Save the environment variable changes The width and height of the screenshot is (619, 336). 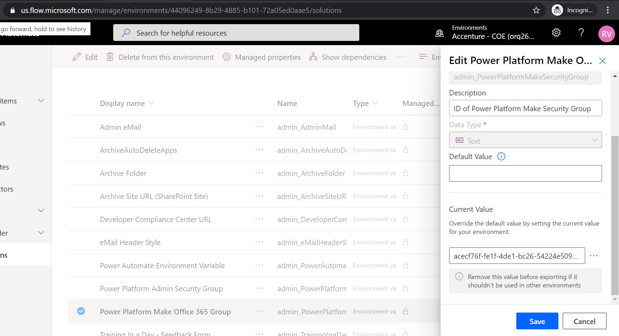(537, 321)
